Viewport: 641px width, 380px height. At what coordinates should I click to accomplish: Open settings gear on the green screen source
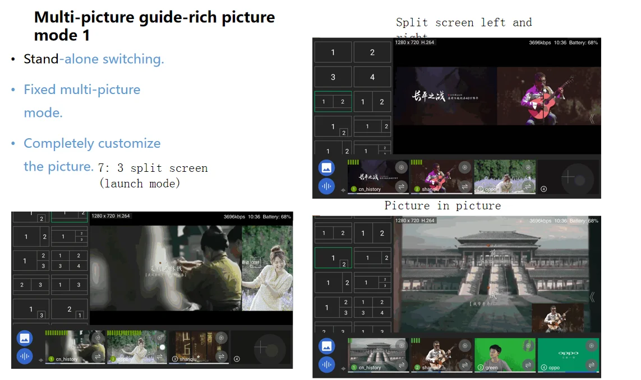(528, 345)
